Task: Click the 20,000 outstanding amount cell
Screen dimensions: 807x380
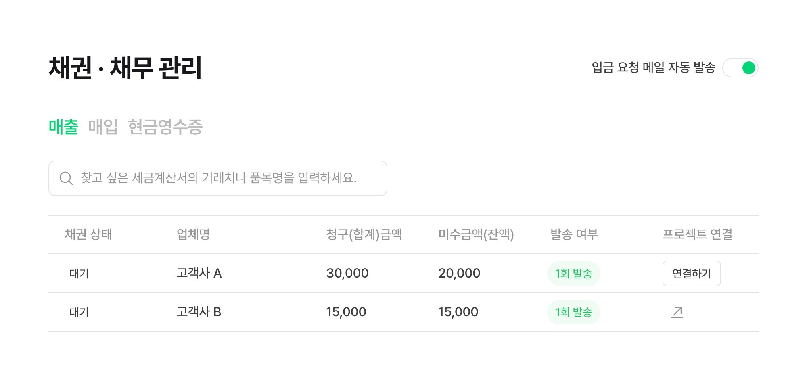Action: (x=459, y=274)
